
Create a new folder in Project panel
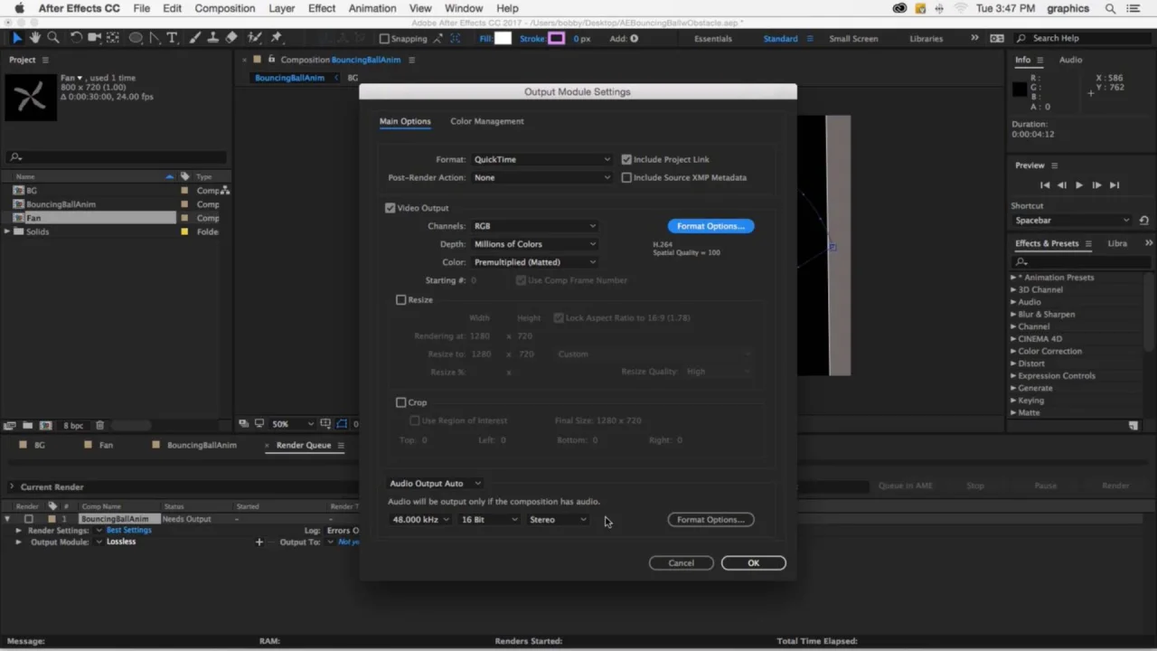27,425
